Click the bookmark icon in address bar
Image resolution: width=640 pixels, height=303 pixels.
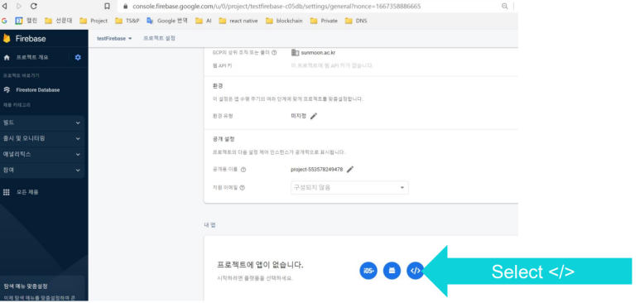(107, 6)
